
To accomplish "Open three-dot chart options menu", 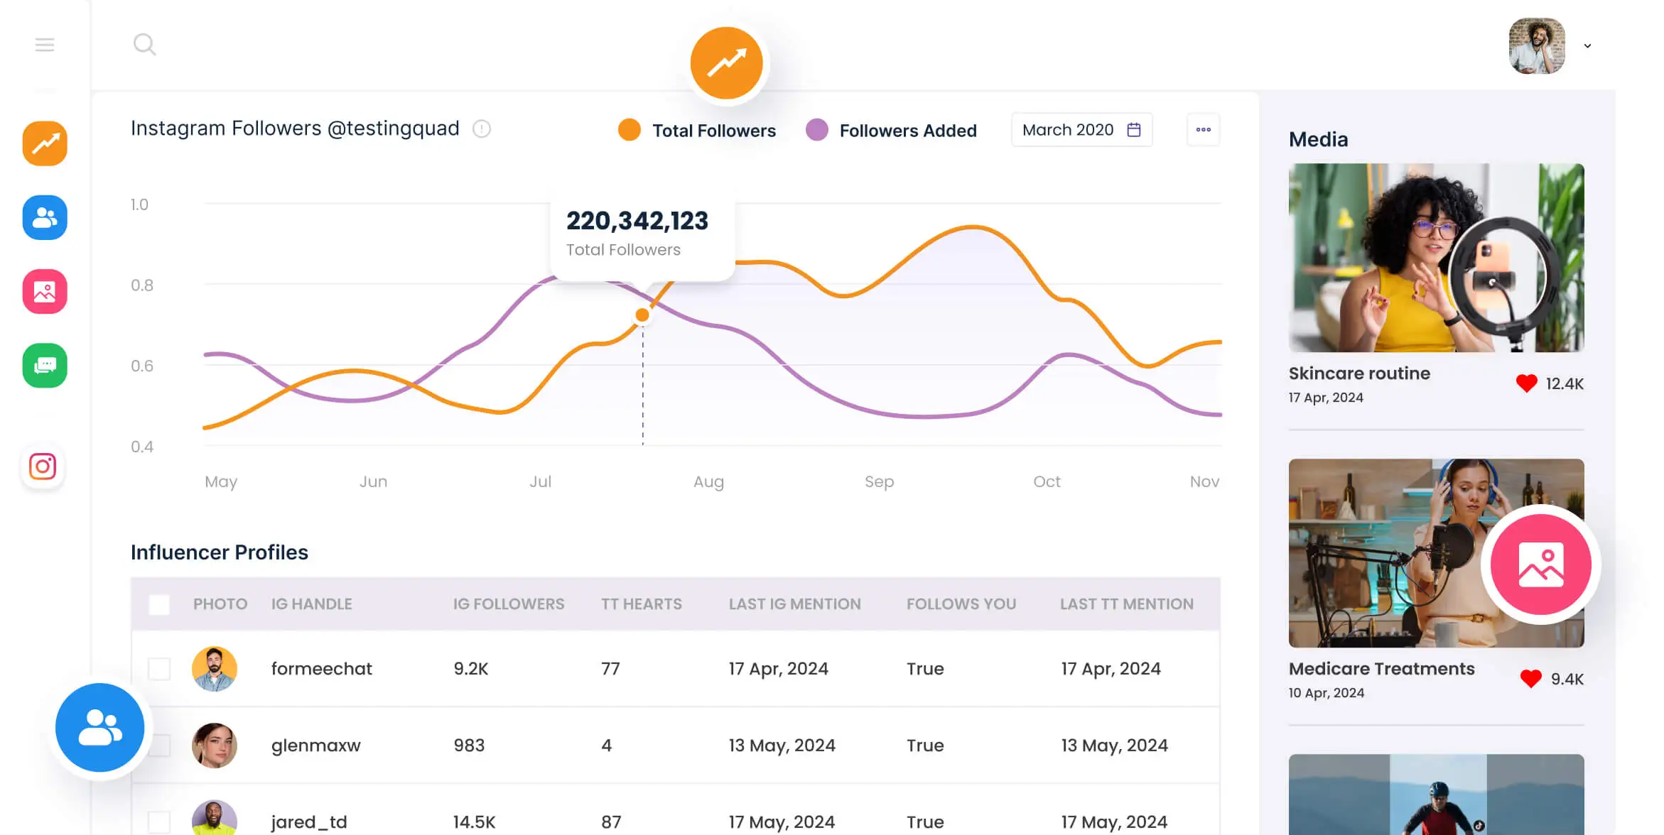I will [x=1203, y=130].
